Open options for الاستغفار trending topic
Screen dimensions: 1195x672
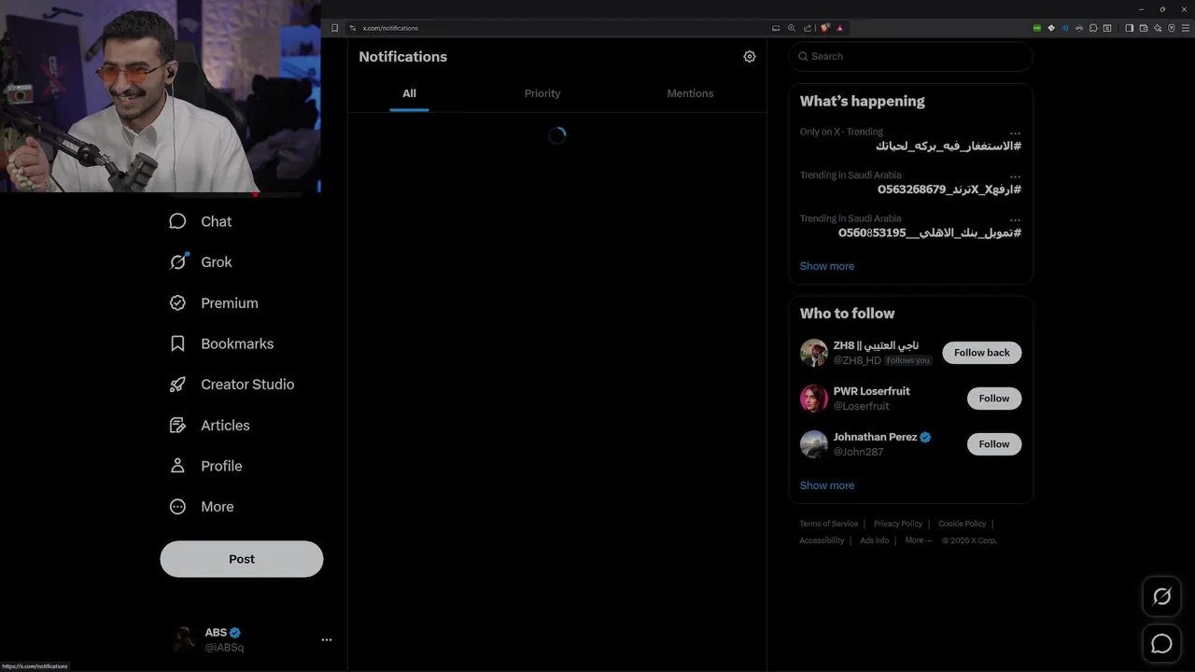(x=1015, y=133)
